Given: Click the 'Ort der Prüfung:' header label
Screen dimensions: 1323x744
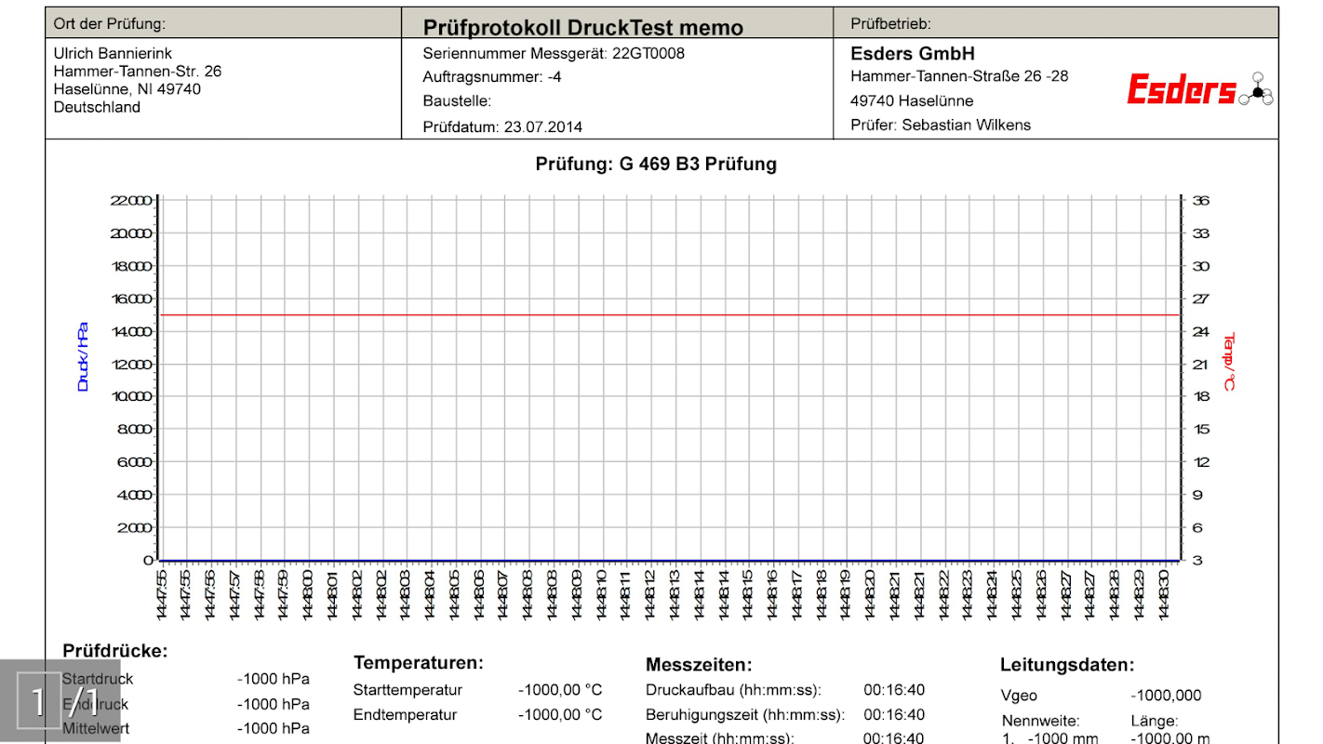Looking at the screenshot, I should (x=111, y=23).
